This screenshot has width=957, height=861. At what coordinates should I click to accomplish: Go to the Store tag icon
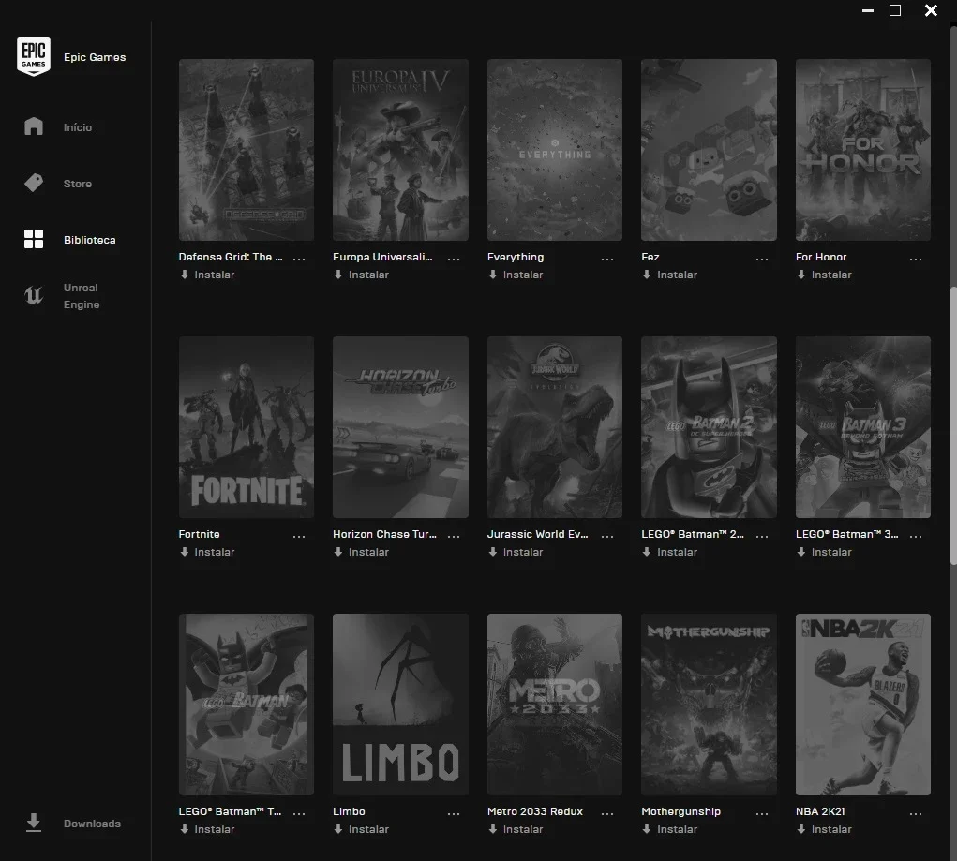coord(34,183)
